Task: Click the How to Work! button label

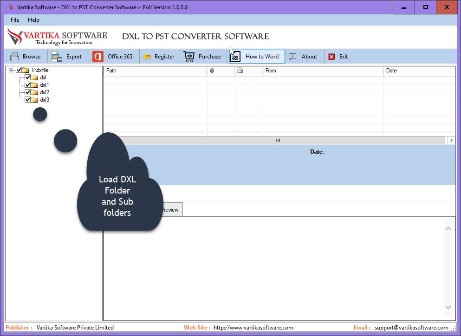Action: [262, 57]
